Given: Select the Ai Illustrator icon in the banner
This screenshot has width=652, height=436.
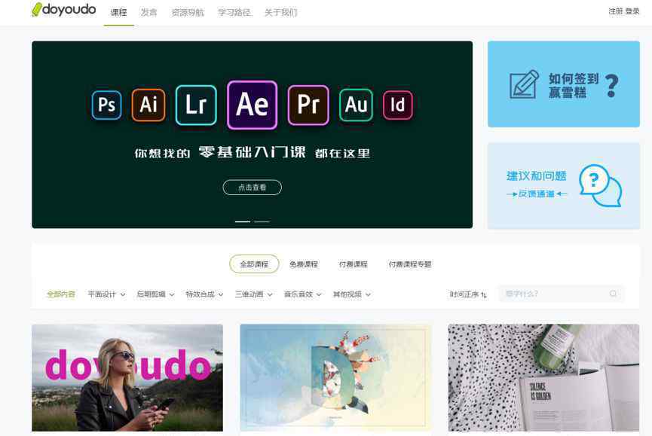Looking at the screenshot, I should click(148, 105).
